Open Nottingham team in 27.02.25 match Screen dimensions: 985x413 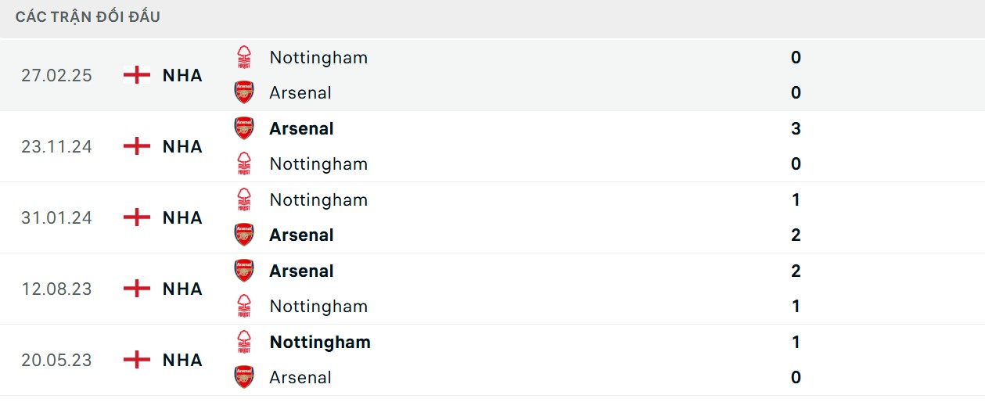tap(318, 57)
